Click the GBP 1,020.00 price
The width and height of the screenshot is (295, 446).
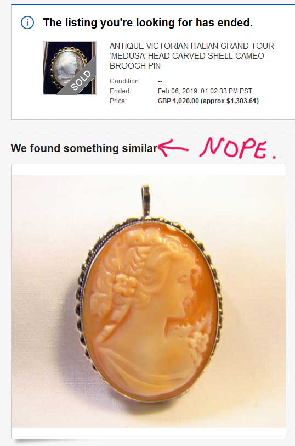(178, 101)
